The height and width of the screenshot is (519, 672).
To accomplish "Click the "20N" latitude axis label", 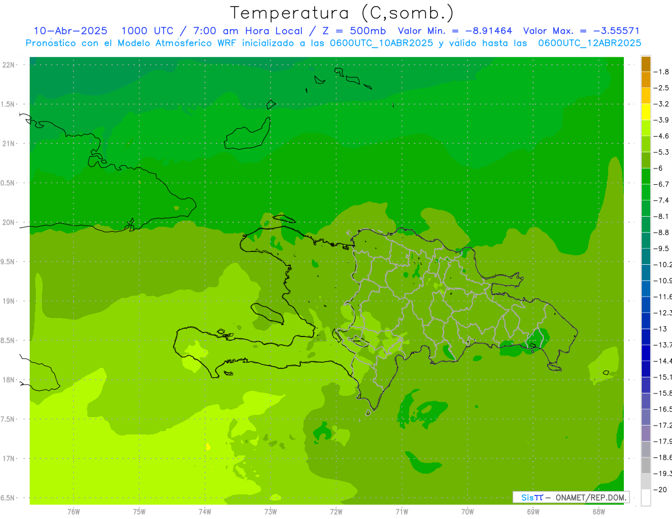I will pos(9,222).
